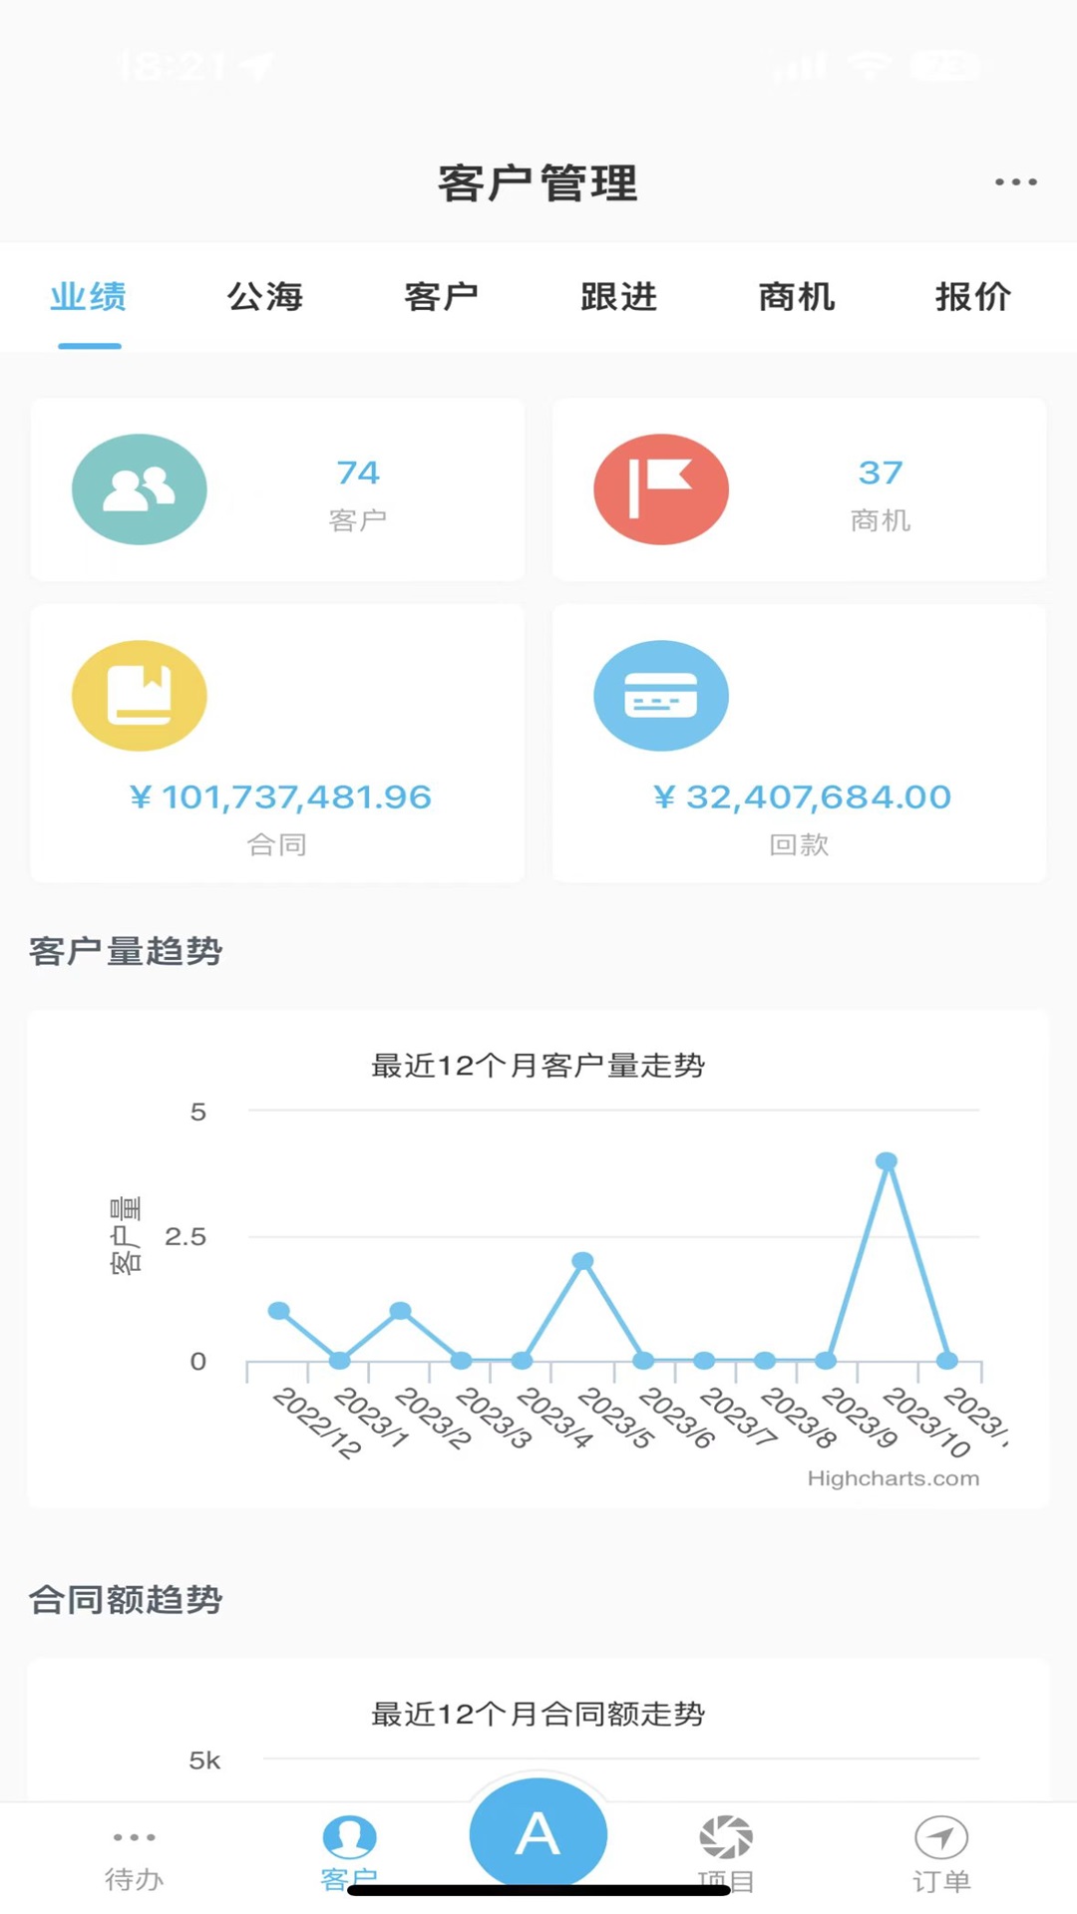Click payment amount ¥32,407,684.00

coord(803,797)
